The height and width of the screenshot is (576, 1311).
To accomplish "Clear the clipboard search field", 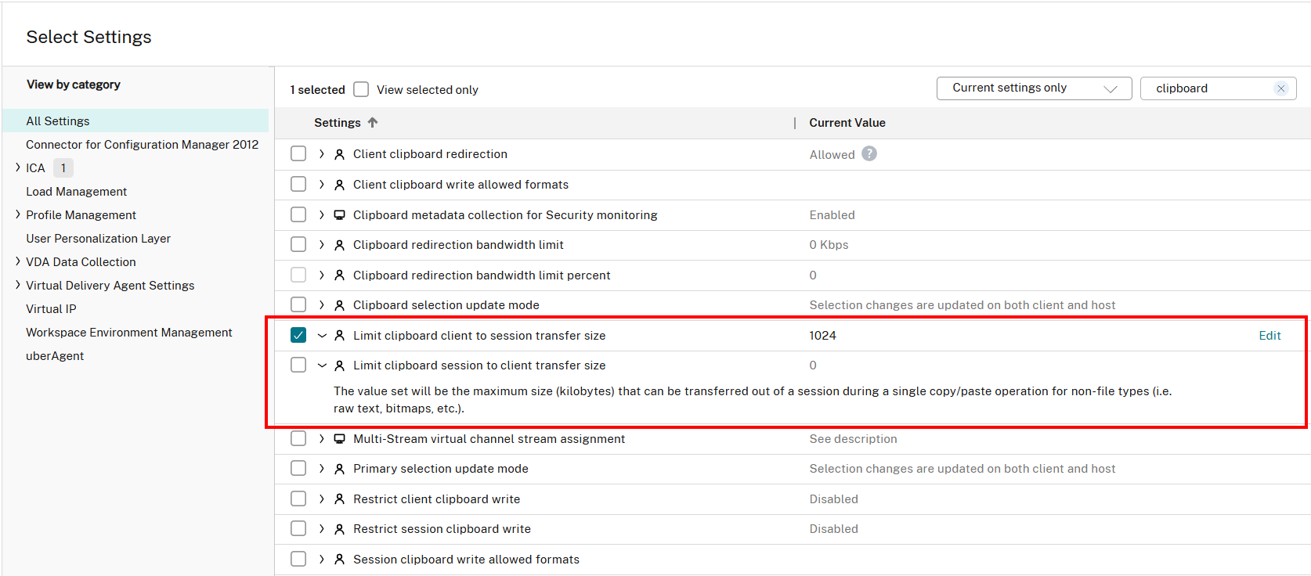I will coord(1281,88).
